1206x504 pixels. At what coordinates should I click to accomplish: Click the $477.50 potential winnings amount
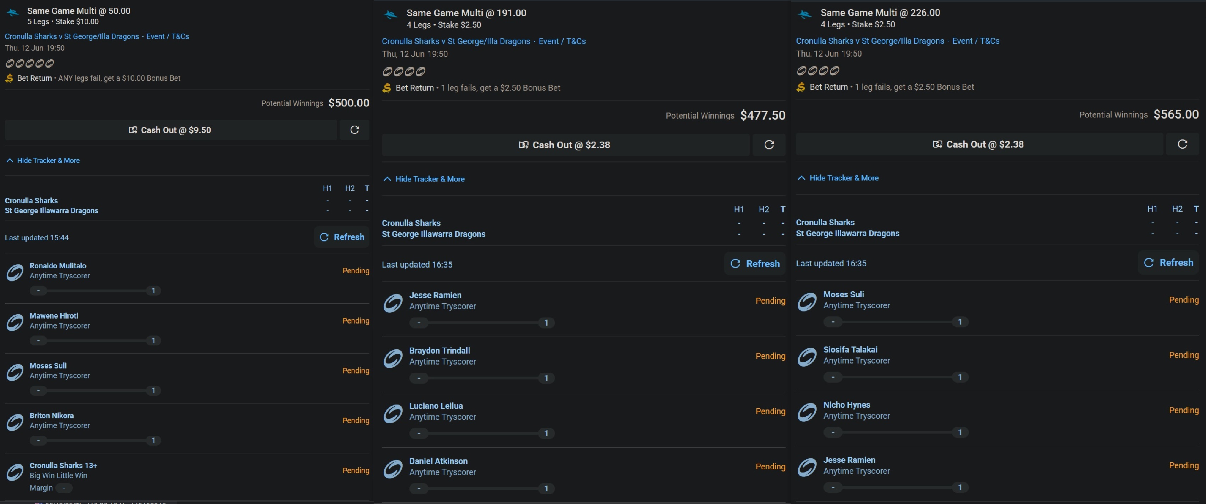point(763,115)
